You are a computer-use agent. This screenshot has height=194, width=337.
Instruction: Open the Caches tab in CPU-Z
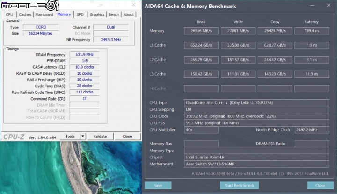[25, 14]
